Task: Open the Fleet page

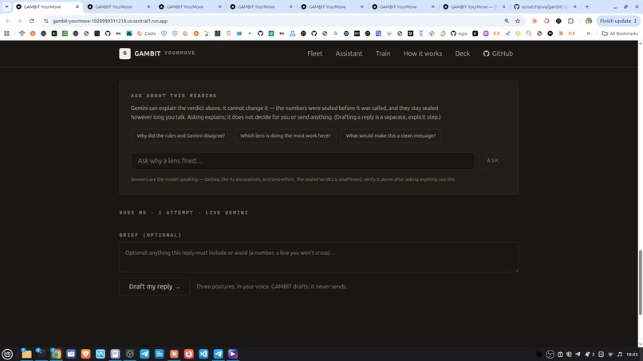Action: point(315,53)
